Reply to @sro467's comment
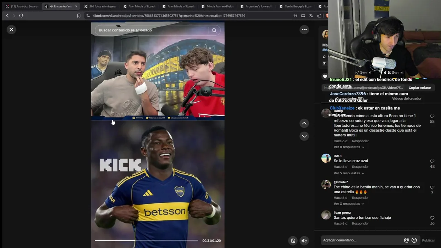The width and height of the screenshot is (441, 248). pyautogui.click(x=360, y=198)
